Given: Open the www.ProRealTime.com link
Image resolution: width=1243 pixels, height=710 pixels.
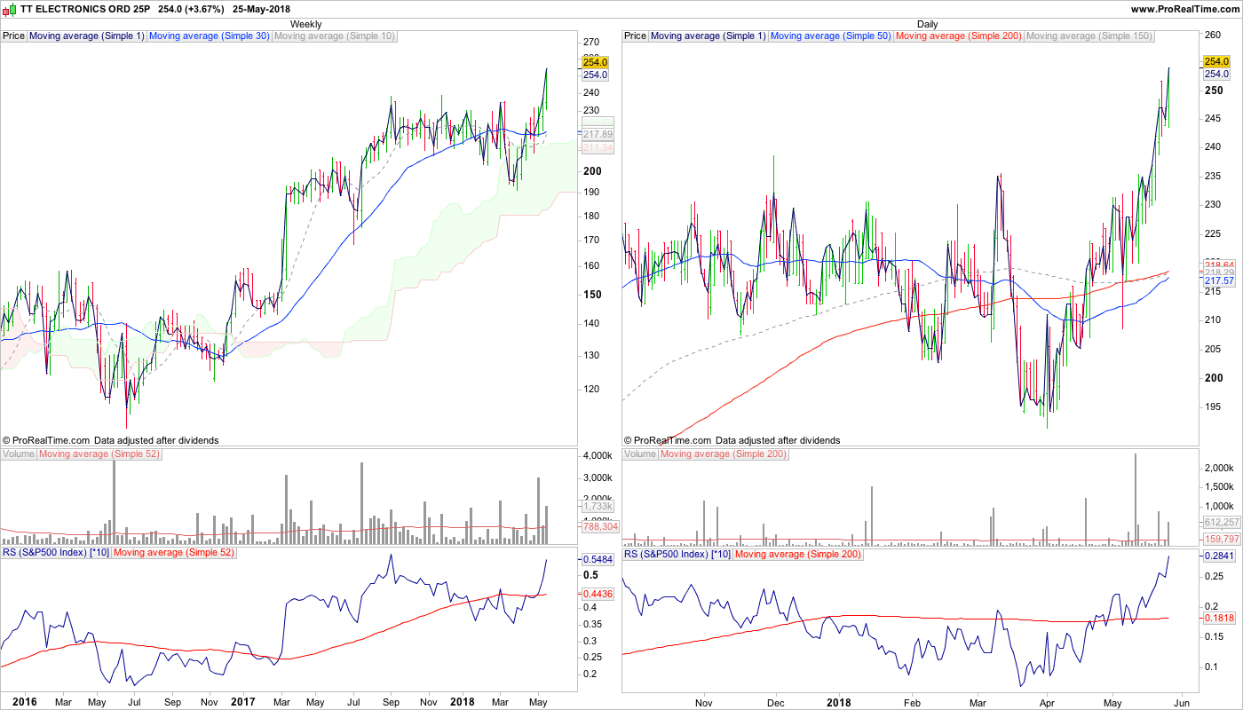Looking at the screenshot, I should pyautogui.click(x=1184, y=9).
